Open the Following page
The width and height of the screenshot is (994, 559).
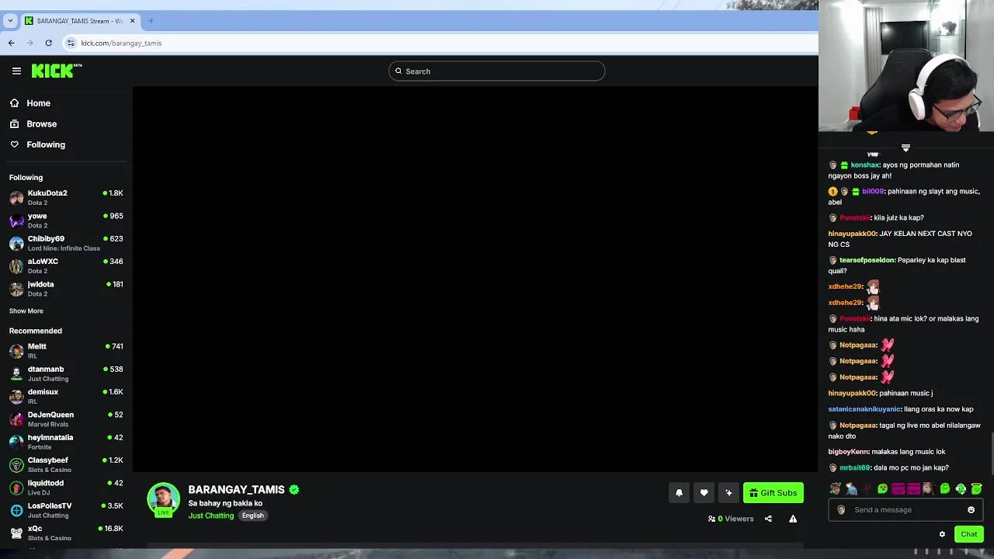click(46, 144)
